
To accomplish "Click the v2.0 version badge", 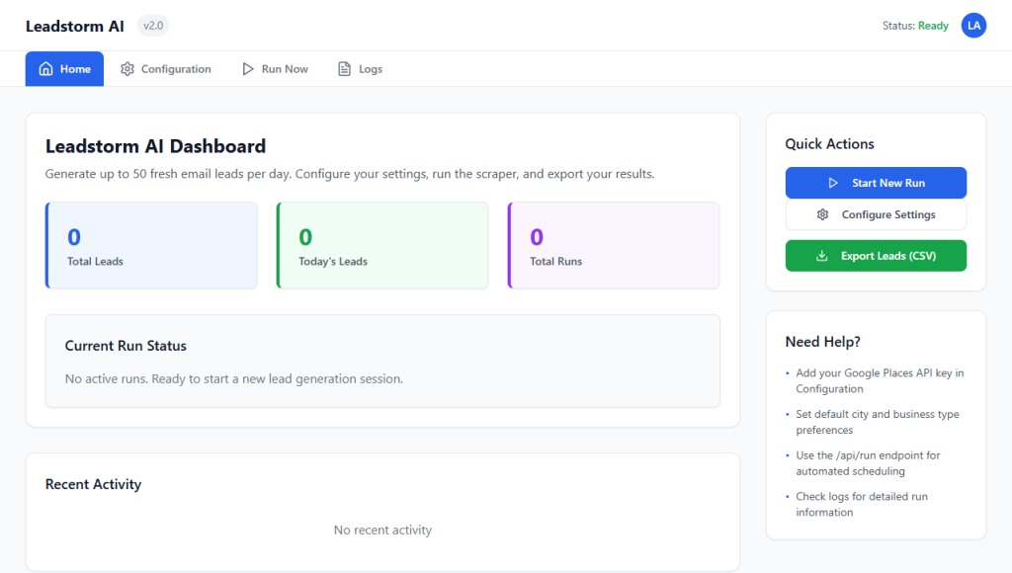I will point(153,26).
